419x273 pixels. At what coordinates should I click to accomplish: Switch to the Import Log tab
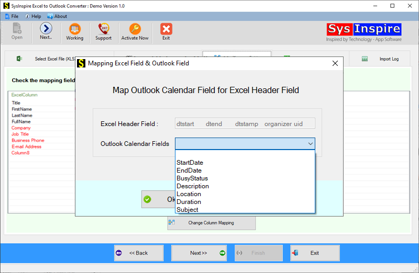[380, 59]
